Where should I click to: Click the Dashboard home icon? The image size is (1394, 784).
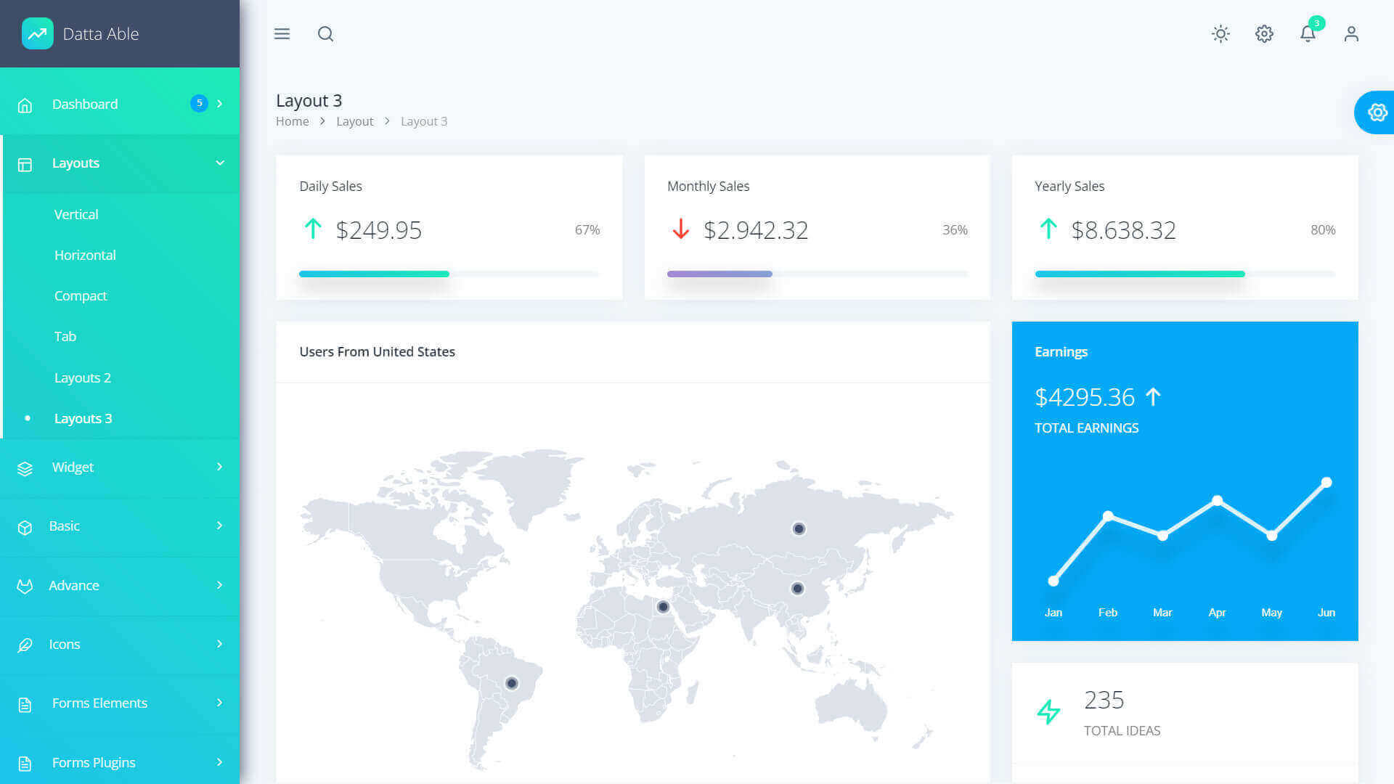(25, 105)
